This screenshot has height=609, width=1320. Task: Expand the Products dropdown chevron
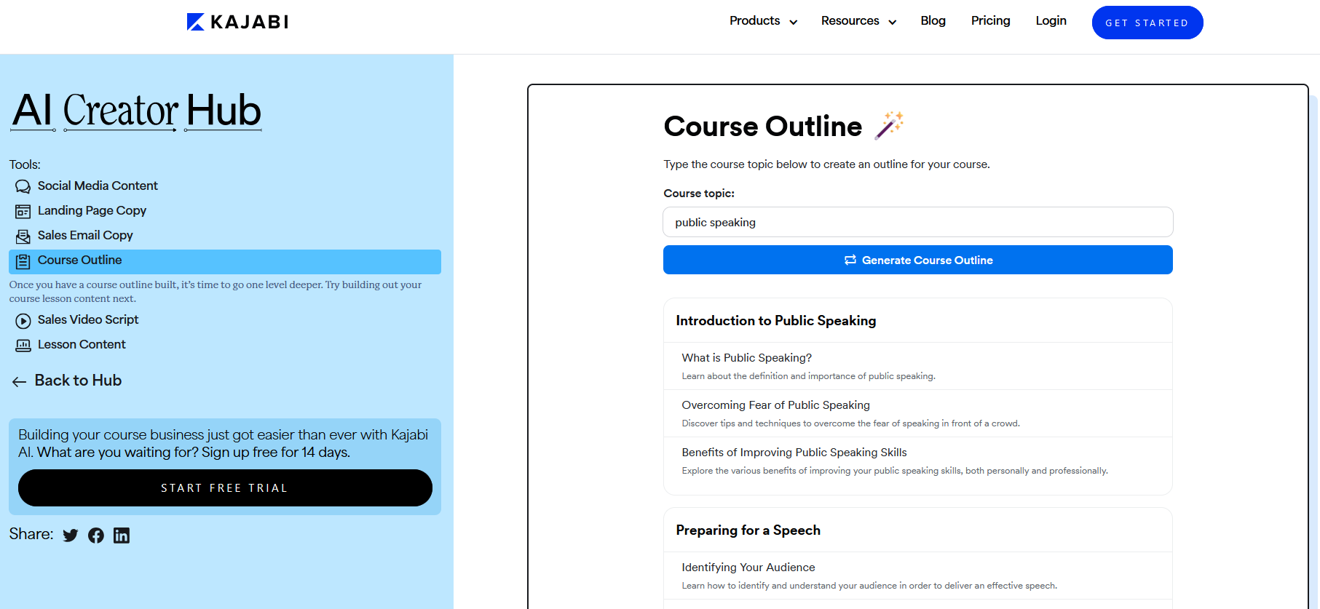tap(794, 23)
